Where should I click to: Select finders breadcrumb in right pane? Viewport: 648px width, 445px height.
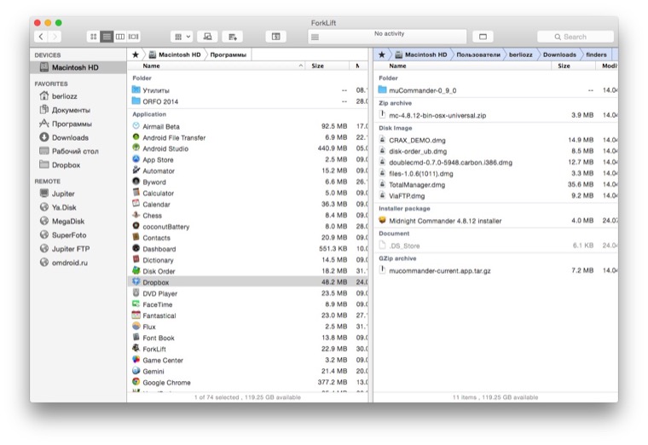coord(596,55)
